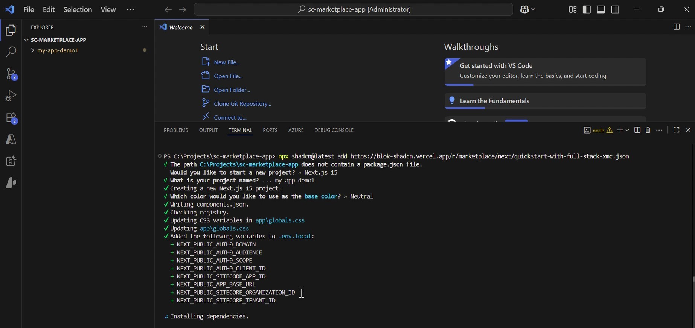Open the bottom feather-shaped activity bar icon

click(11, 183)
